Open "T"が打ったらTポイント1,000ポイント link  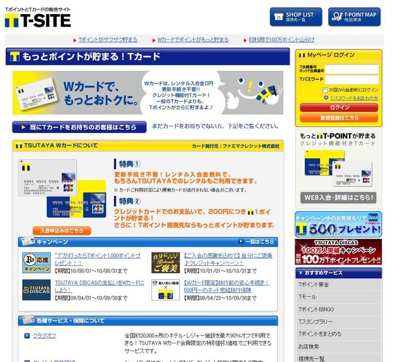[98, 259]
